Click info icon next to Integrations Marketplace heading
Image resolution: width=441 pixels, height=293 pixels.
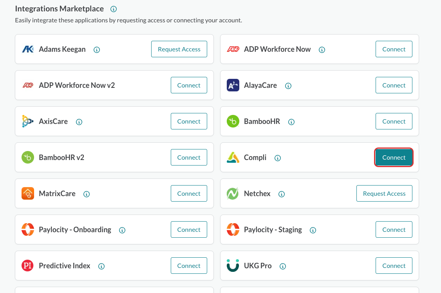coord(114,9)
